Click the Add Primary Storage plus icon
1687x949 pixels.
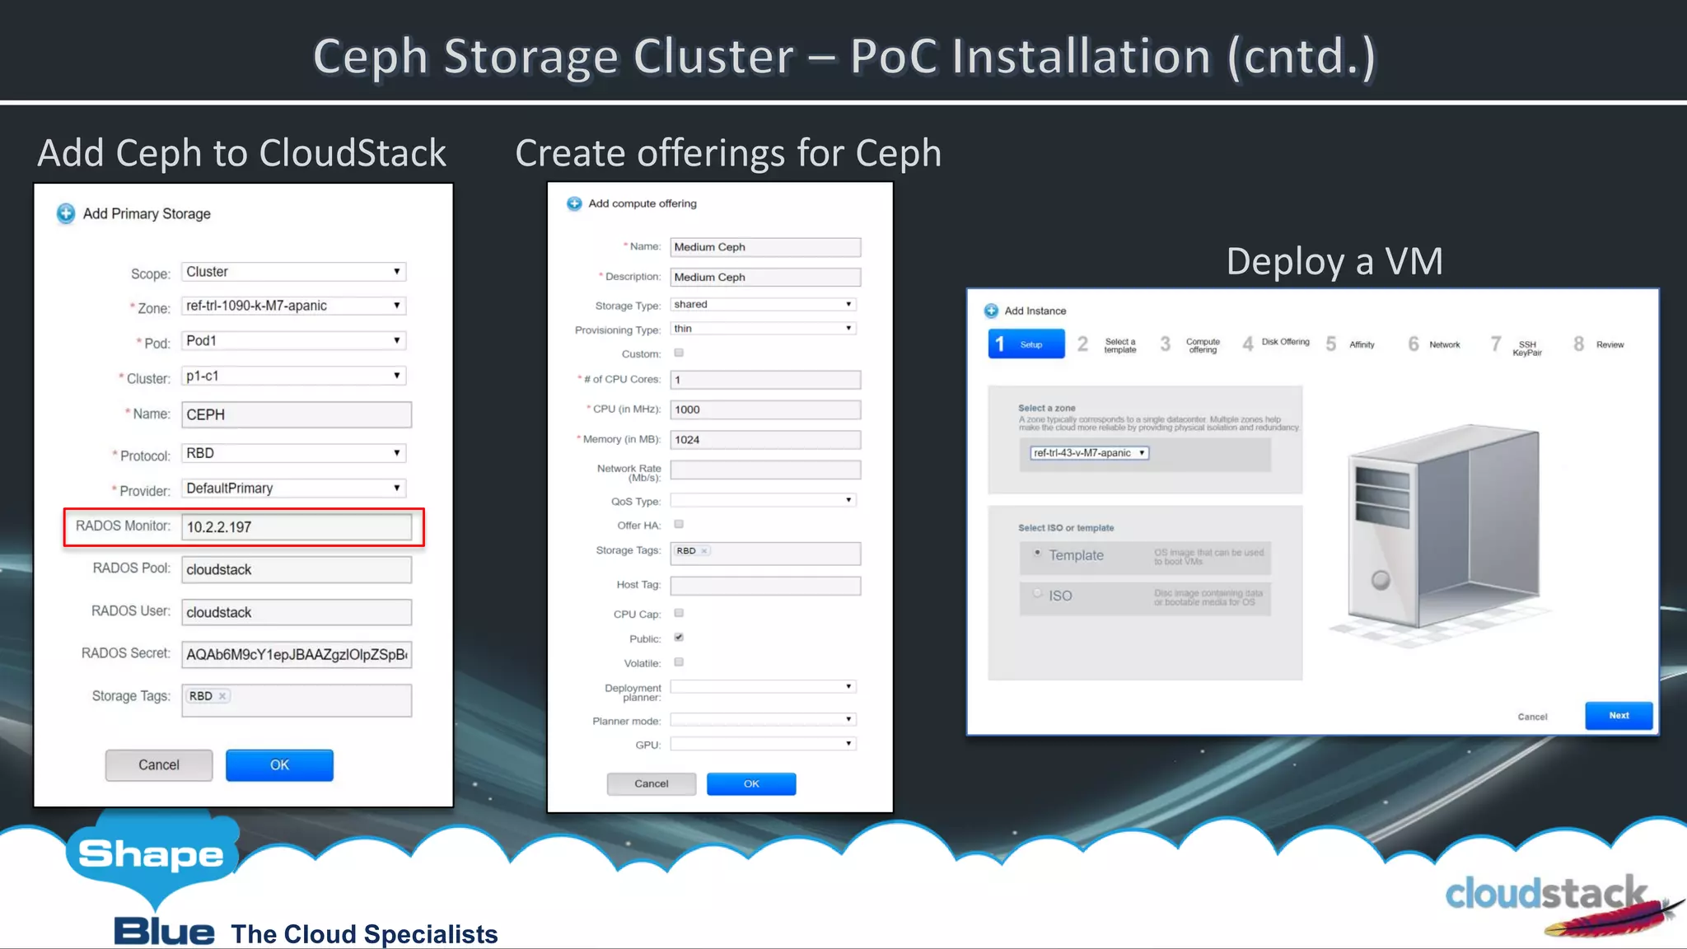coord(66,214)
